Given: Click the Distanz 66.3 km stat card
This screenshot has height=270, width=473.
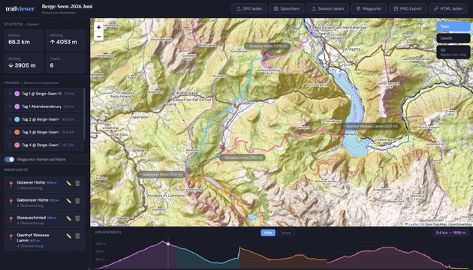Looking at the screenshot, I should tap(24, 40).
